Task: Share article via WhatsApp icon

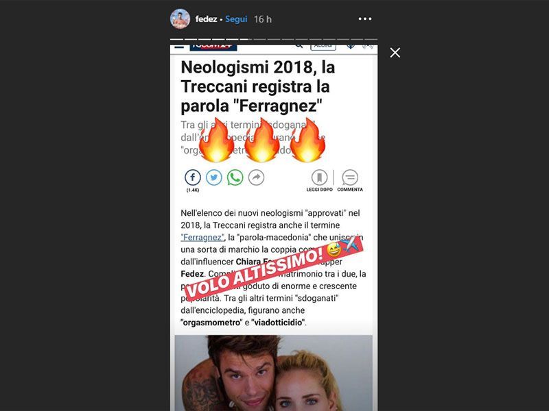Action: point(235,177)
